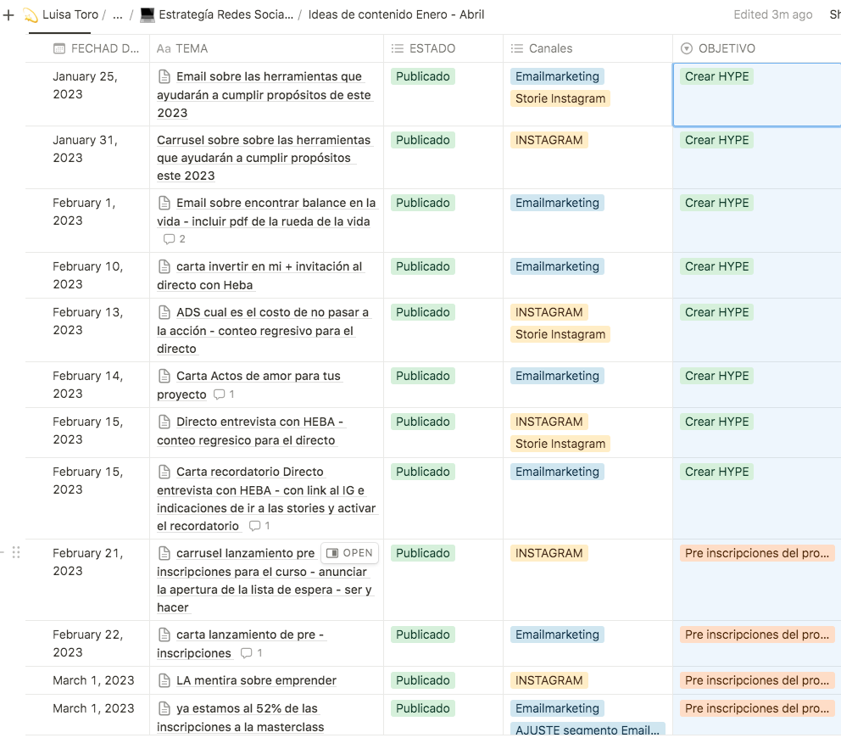This screenshot has width=841, height=738.
Task: Open the comment on Carta Actos de amor
Action: click(x=224, y=394)
